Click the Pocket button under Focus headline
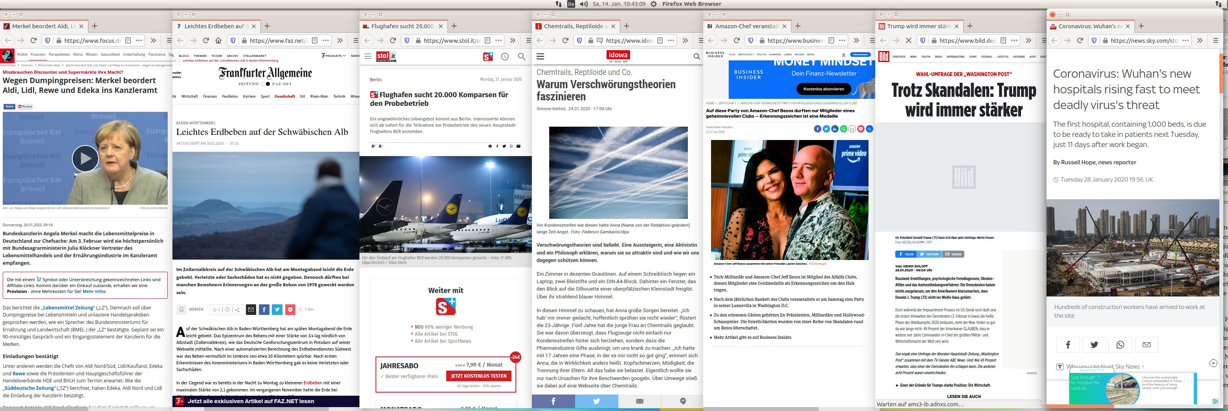Image resolution: width=1228 pixels, height=411 pixels. [x=25, y=107]
